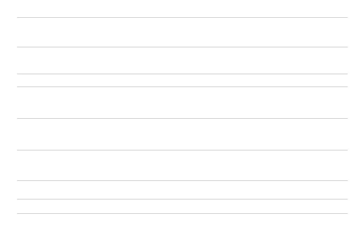Select the second blank row from the top
The width and height of the screenshot is (356, 251).
point(182,60)
